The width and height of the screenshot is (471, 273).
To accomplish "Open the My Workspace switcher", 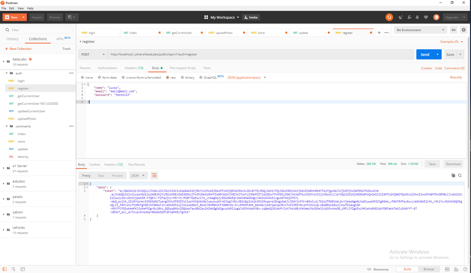I will point(222,17).
